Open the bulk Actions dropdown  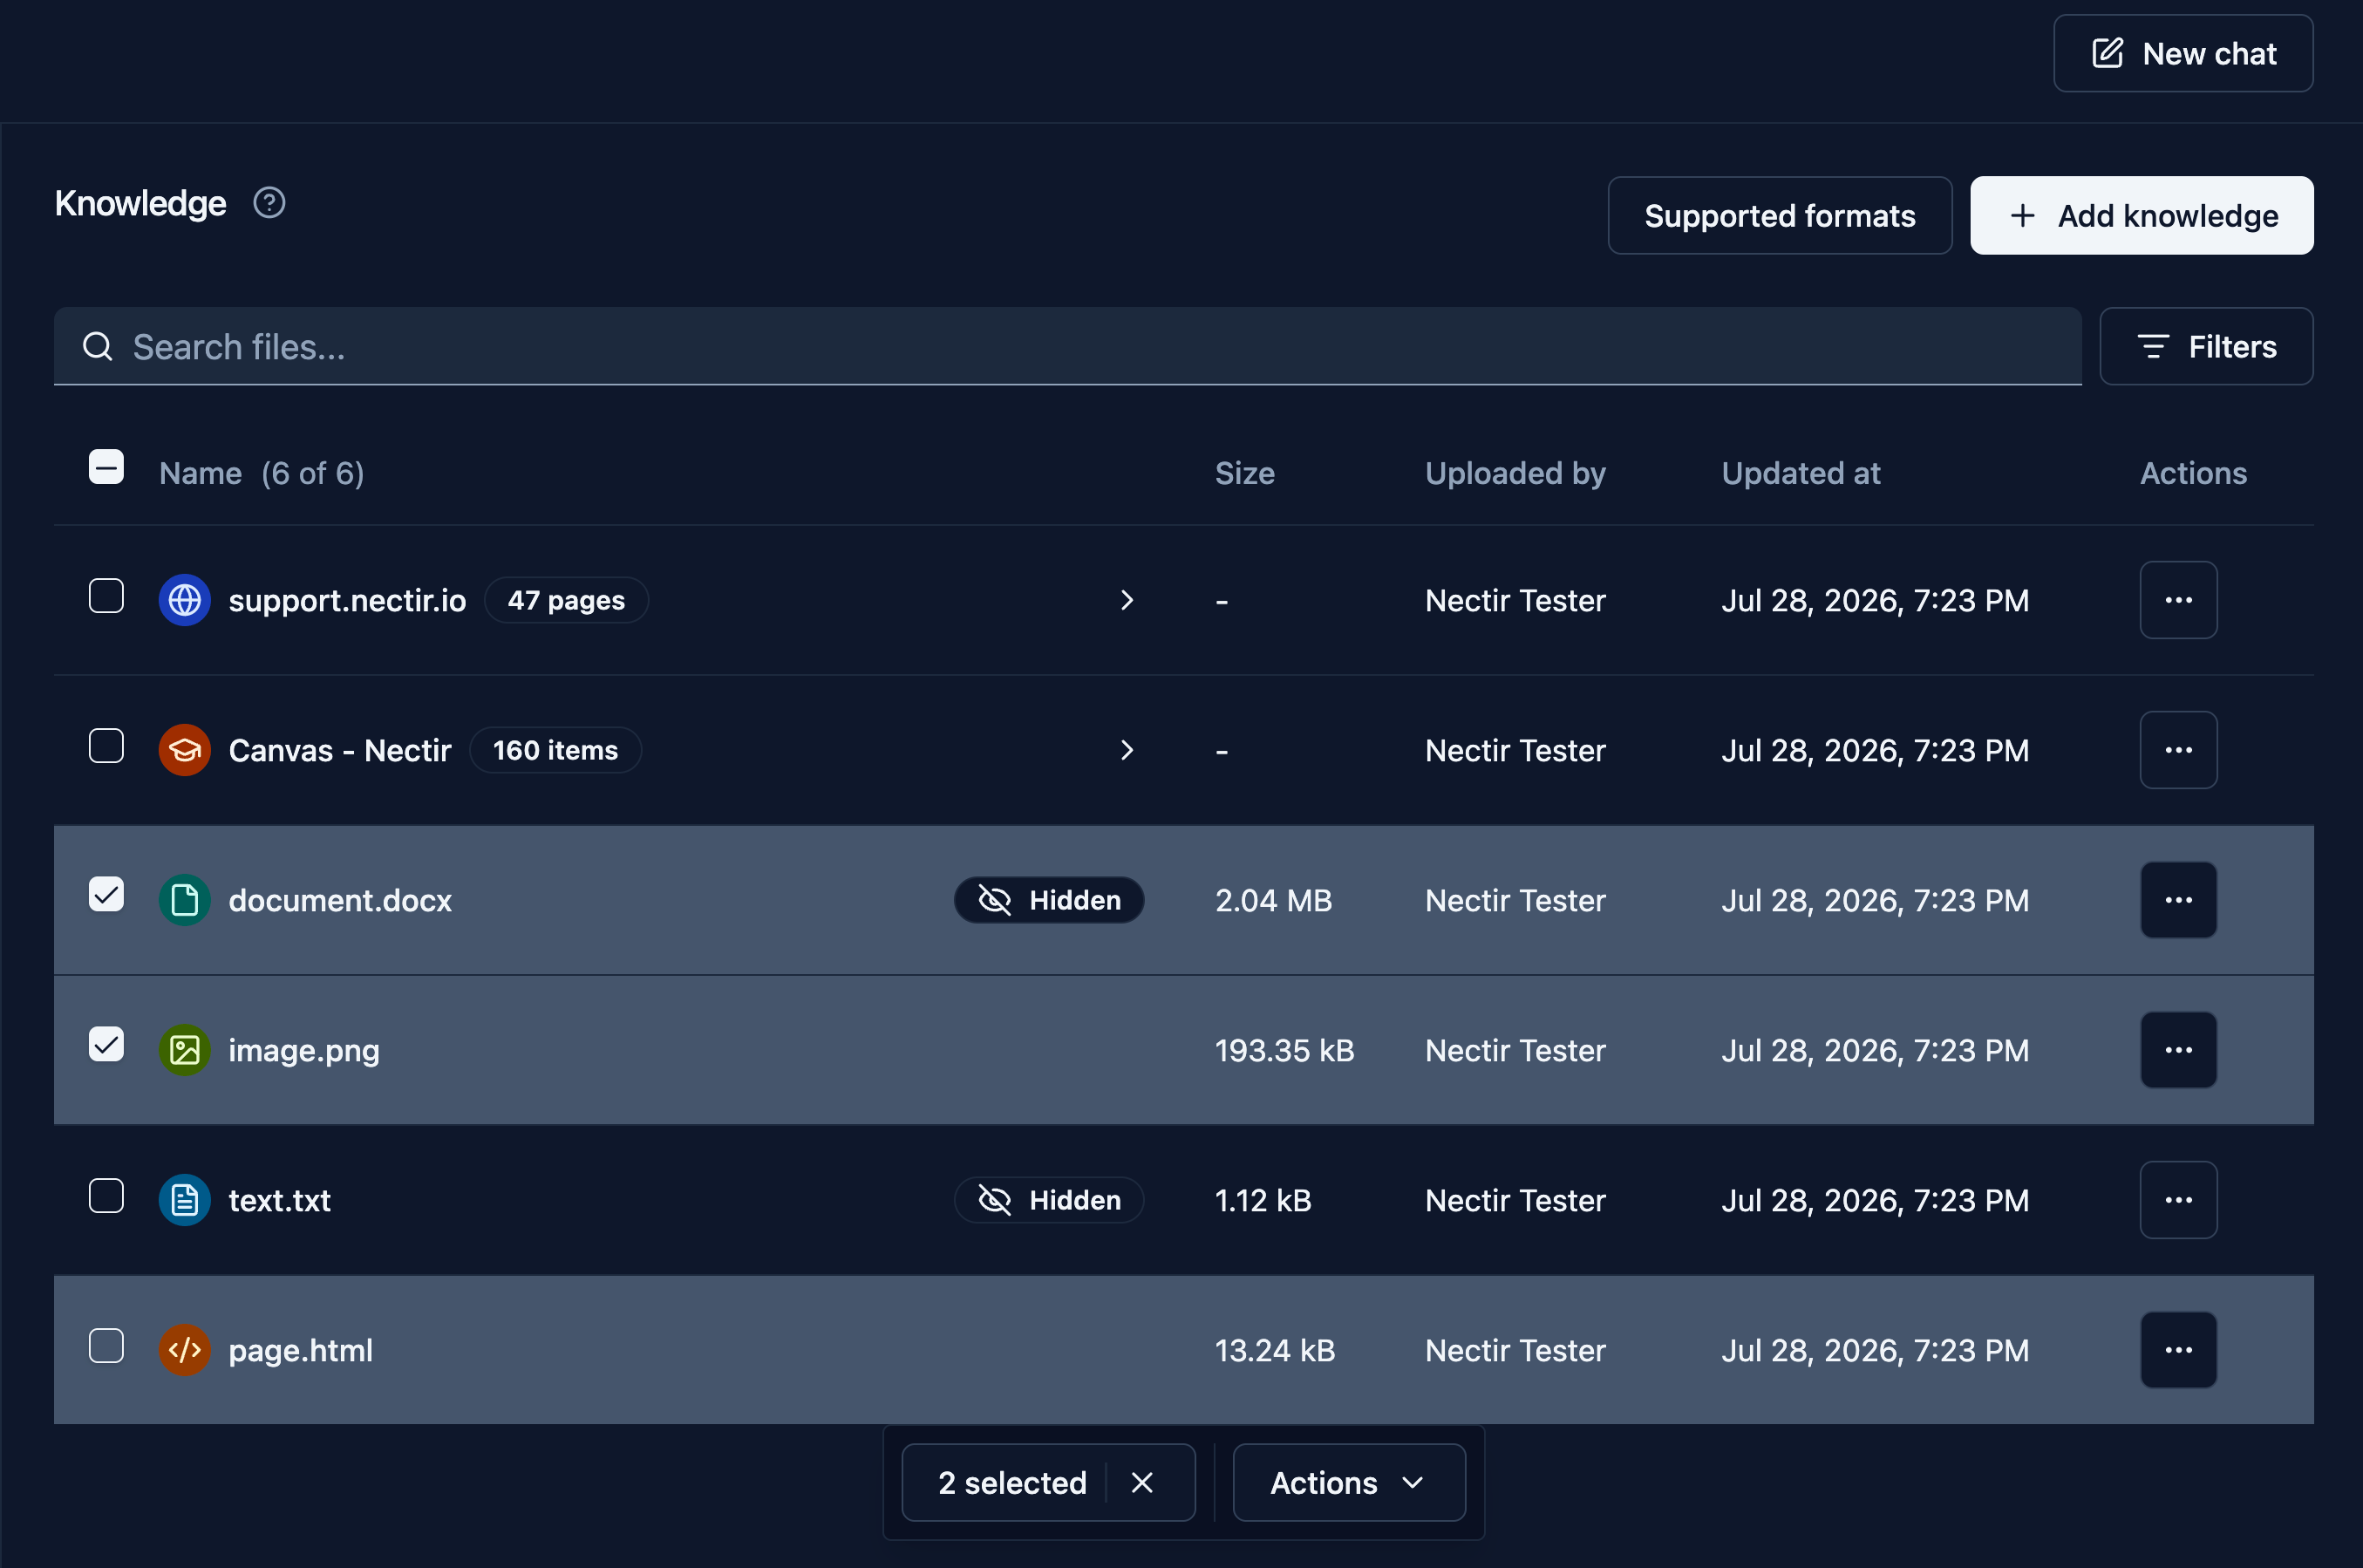pos(1348,1482)
